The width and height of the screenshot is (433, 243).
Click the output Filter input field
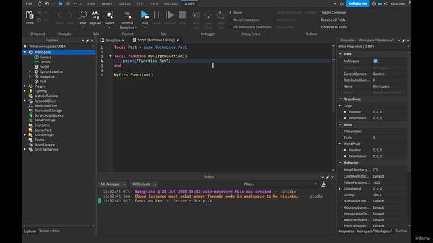click(279, 184)
